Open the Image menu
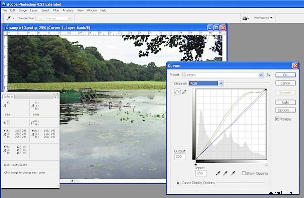 23,10
